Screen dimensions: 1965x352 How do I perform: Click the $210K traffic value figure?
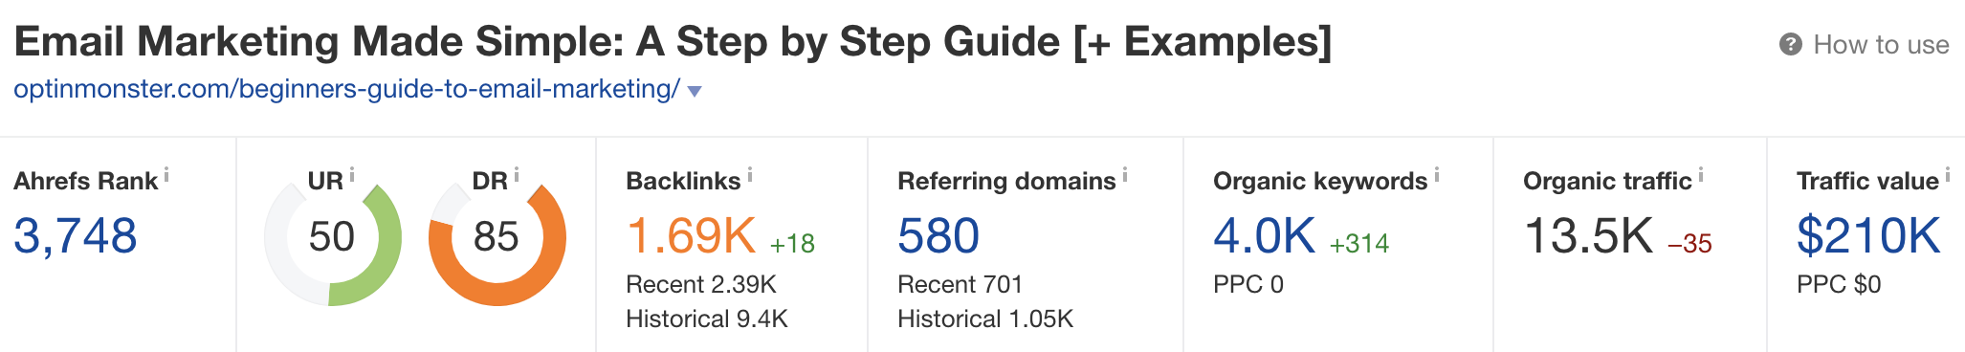point(1868,235)
